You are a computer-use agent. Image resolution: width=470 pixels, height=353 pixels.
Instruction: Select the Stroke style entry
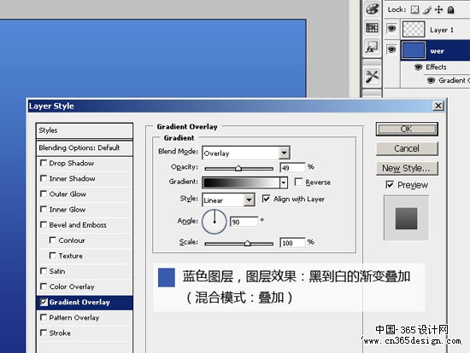point(85,333)
